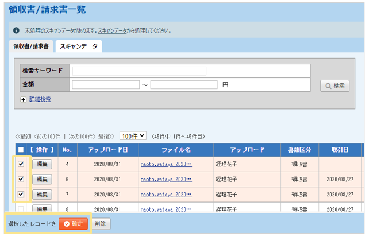377x237 pixels.
Task: Click 編集 button for record No. 7
Action: (42, 195)
